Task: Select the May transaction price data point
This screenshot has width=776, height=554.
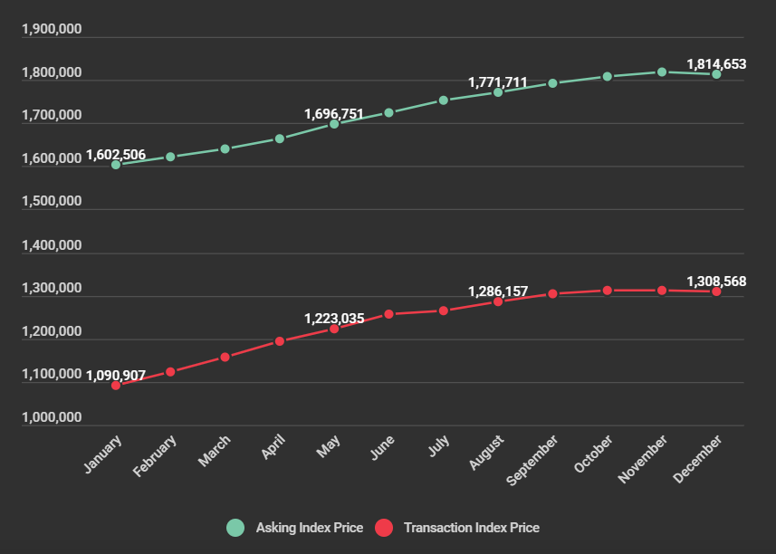Action: coord(334,329)
